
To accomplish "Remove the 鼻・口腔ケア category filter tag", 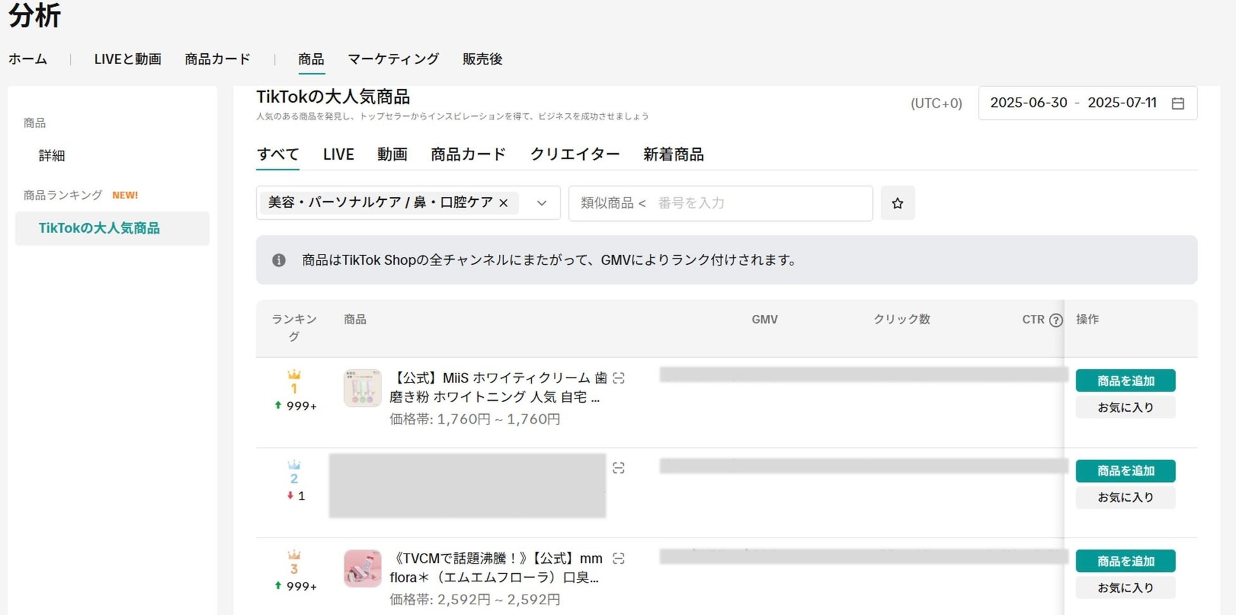I will pyautogui.click(x=503, y=203).
